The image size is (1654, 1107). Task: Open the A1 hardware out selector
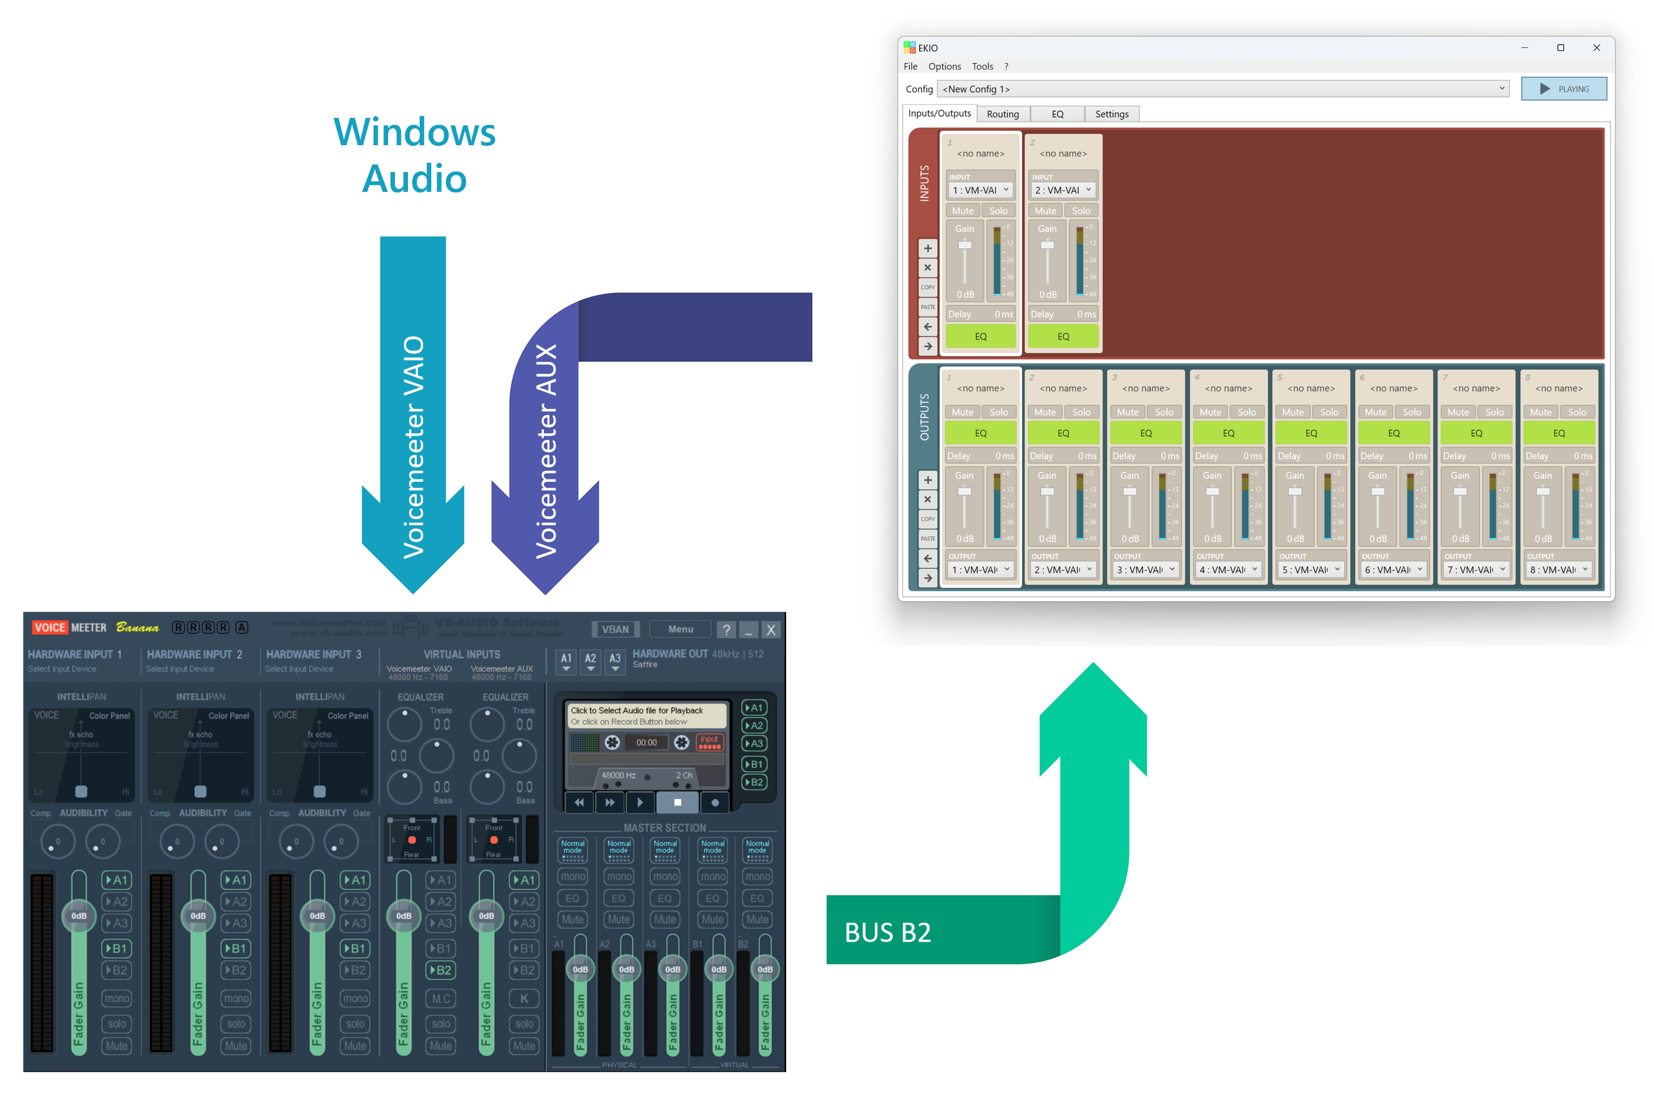point(566,661)
